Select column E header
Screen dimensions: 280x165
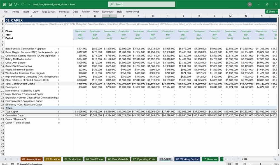coord(109,16)
